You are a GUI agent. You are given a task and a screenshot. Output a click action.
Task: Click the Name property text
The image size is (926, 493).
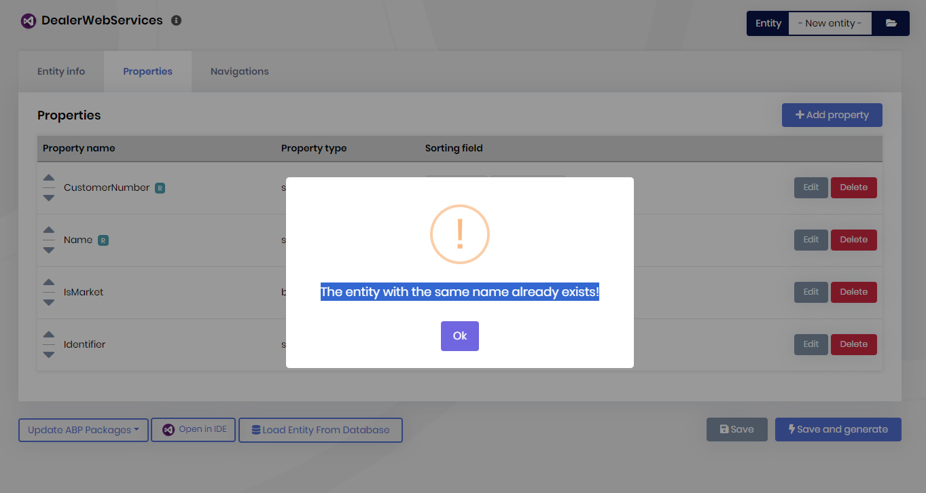78,240
